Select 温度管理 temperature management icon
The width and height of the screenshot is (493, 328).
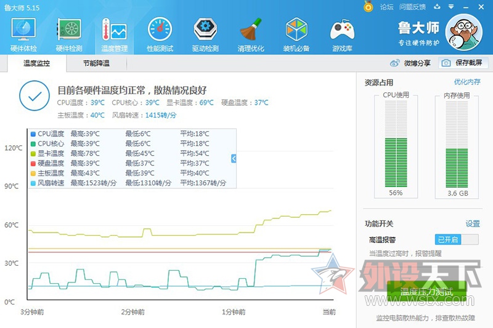[114, 34]
